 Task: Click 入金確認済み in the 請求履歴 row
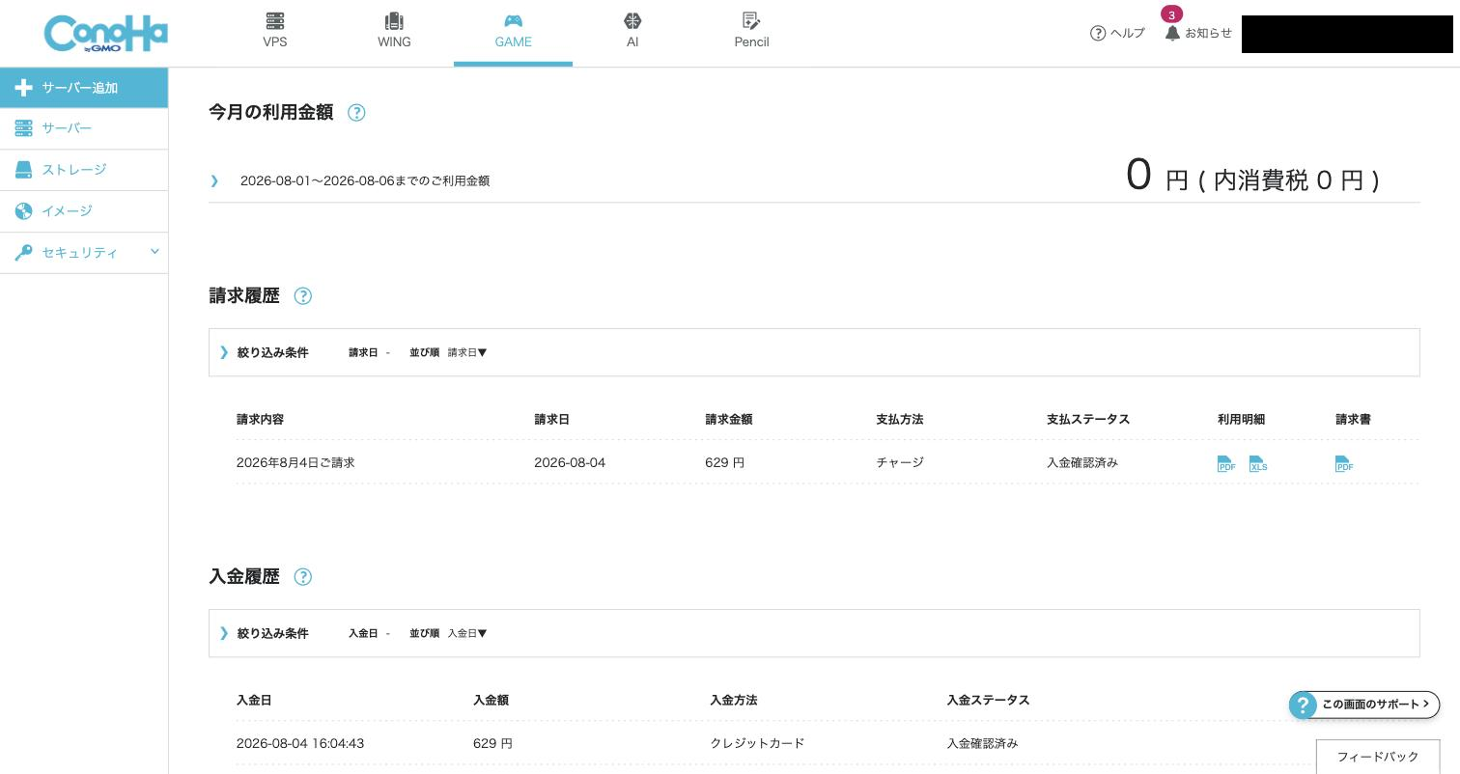1082,463
